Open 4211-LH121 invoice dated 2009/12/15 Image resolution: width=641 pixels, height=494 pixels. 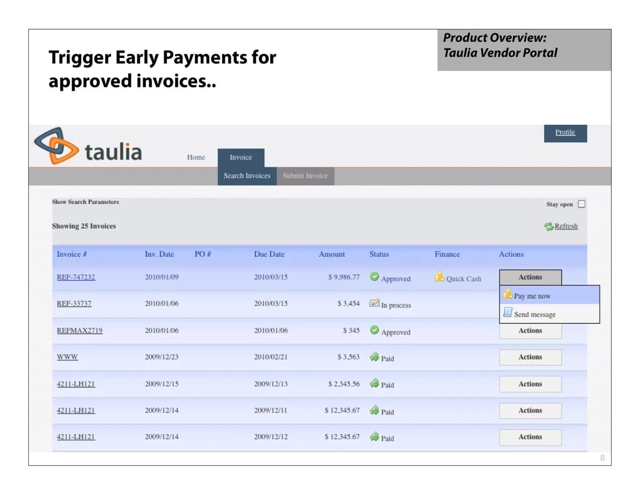(76, 384)
